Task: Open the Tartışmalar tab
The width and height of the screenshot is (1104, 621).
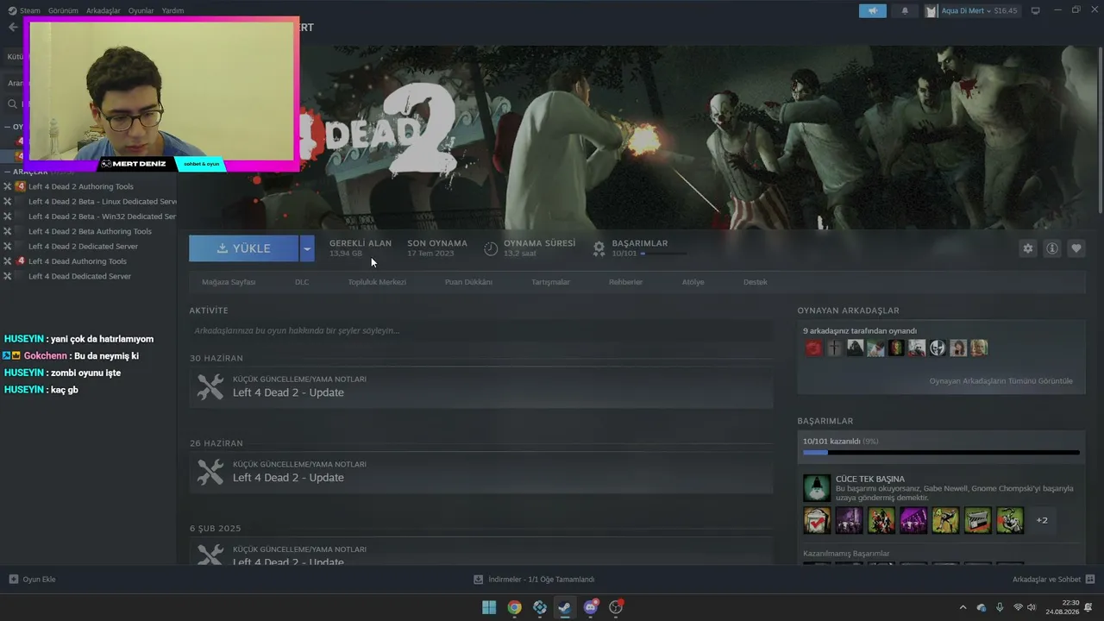Action: pos(550,282)
